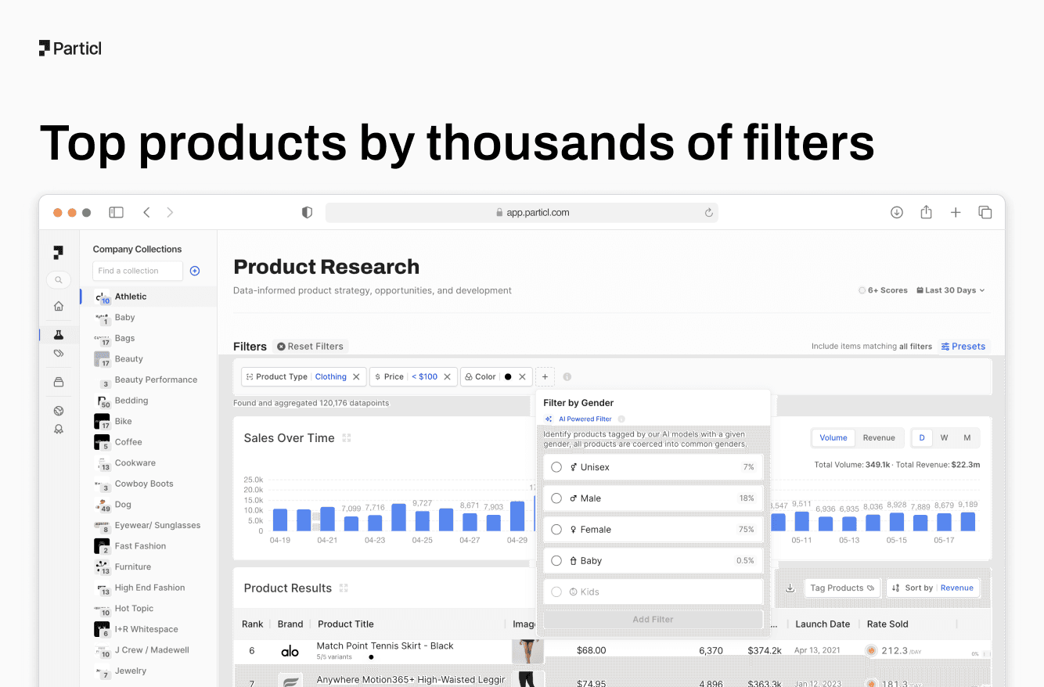1044x687 pixels.
Task: Select the Unisex gender radio option
Action: [x=556, y=467]
